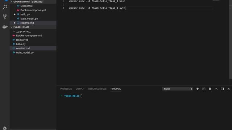Screen dimensions: 232x130
Task: Open hello.py in Open Editors list
Action: pyautogui.click(x=25, y=14)
